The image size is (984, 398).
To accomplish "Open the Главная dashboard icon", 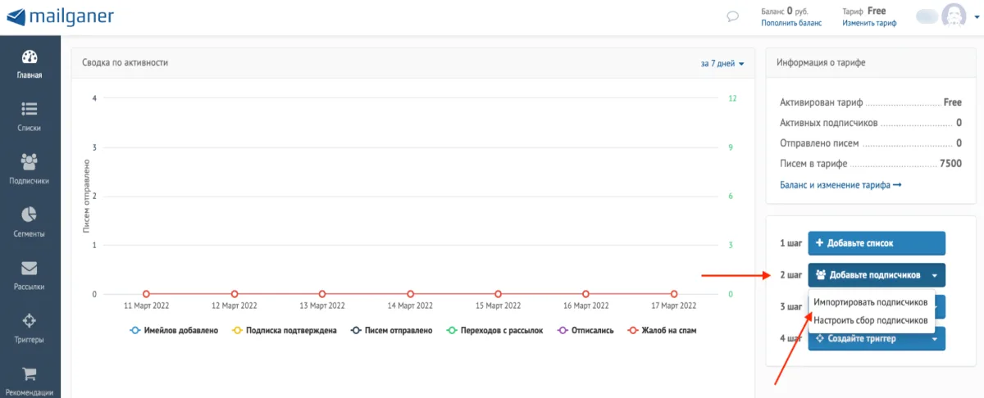I will 30,57.
